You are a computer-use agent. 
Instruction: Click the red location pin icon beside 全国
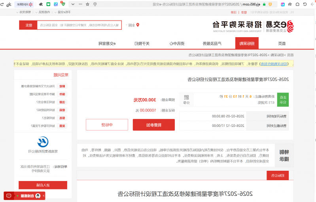[x=138, y=25]
